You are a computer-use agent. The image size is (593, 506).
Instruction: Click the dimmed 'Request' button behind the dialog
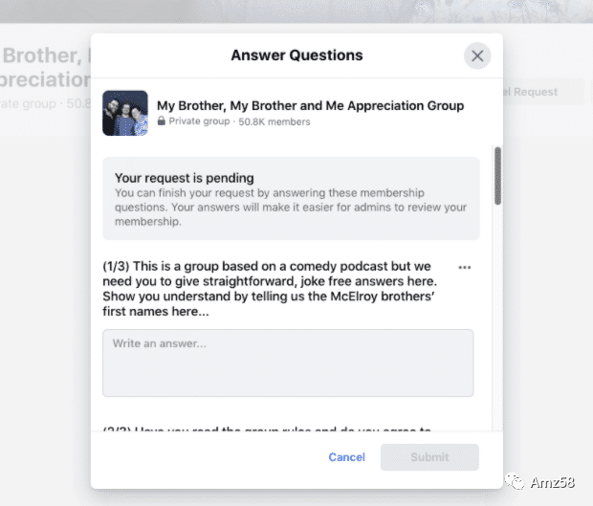pyautogui.click(x=536, y=92)
